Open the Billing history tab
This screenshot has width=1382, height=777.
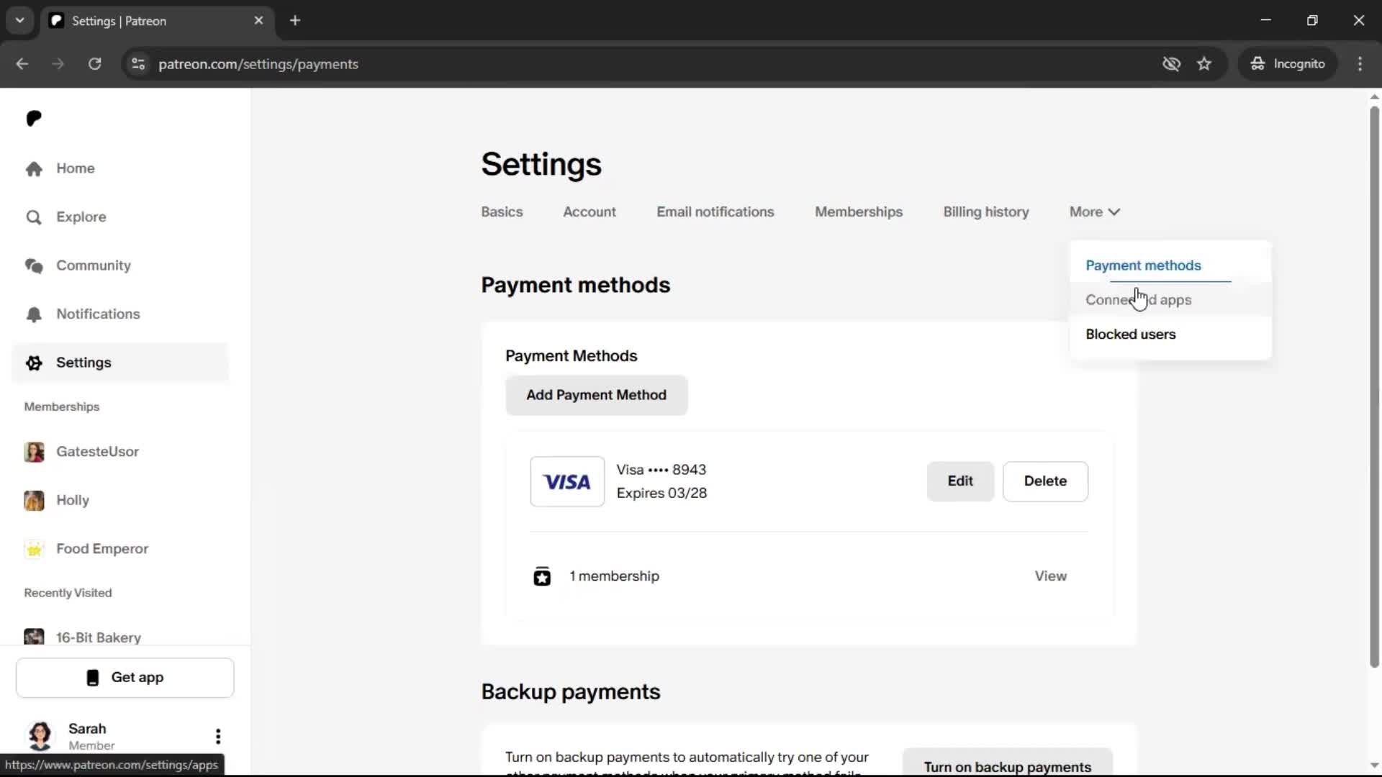click(986, 212)
